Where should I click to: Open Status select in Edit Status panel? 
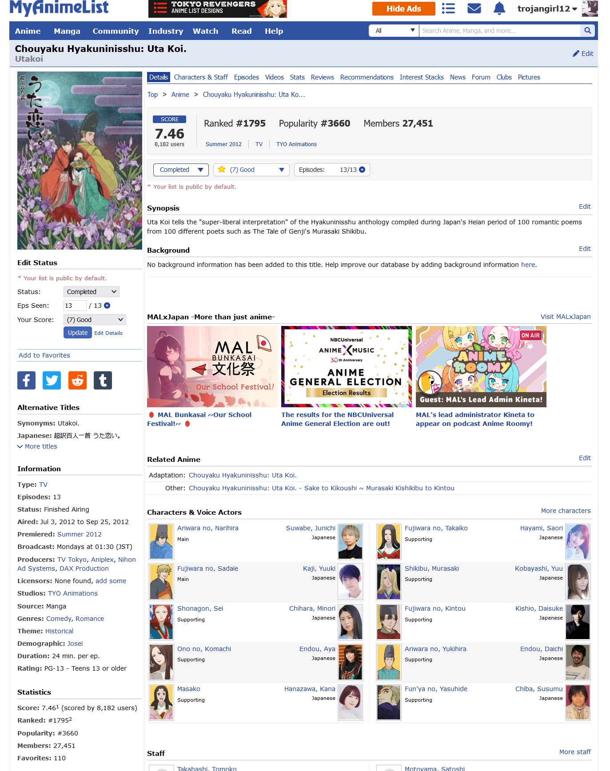pos(92,292)
